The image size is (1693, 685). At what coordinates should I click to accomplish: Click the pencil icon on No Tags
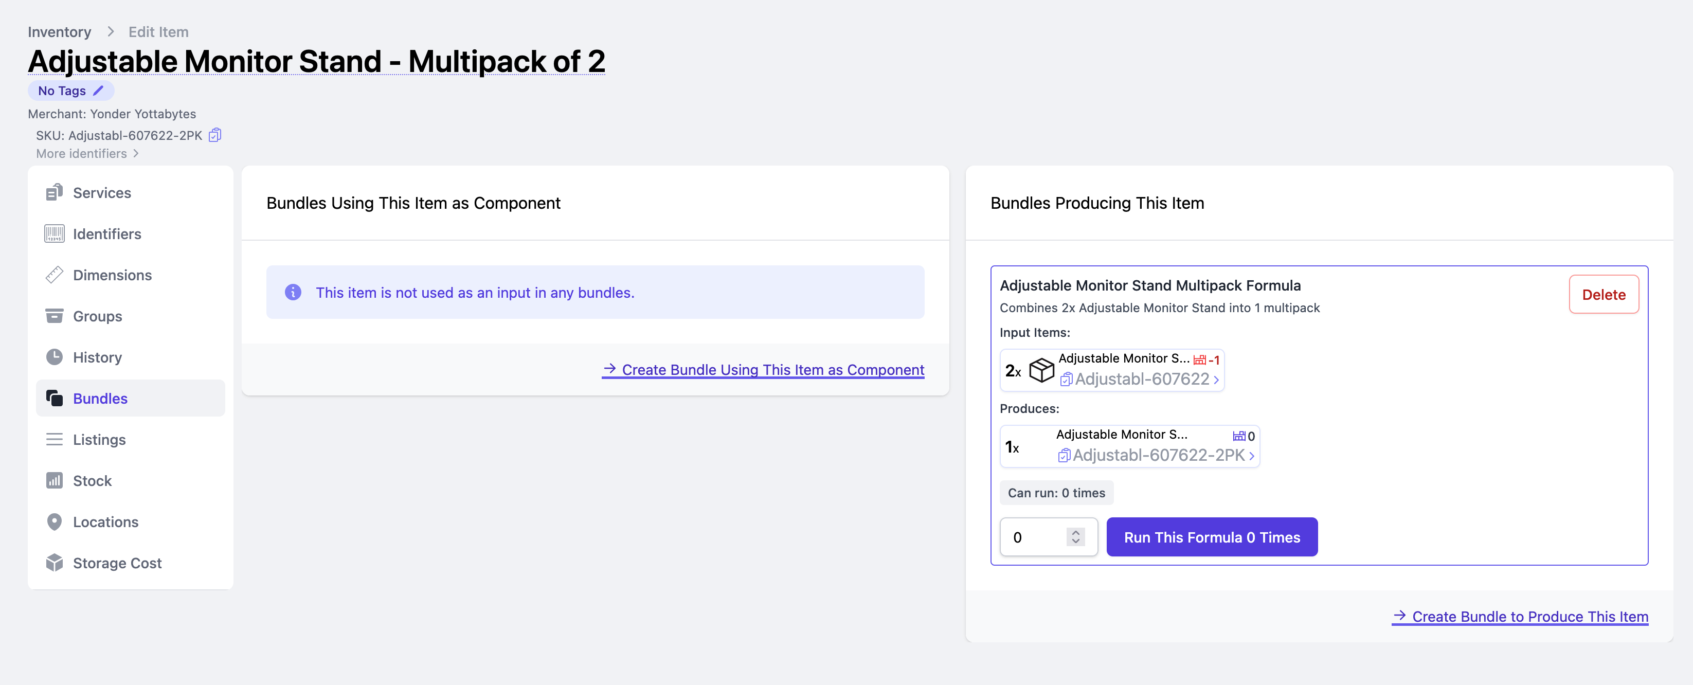coord(99,91)
